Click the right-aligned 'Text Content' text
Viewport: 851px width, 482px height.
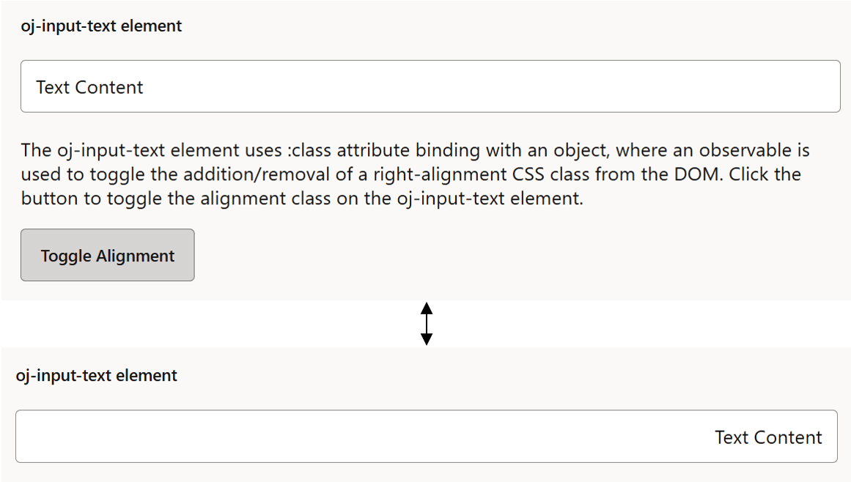(x=768, y=437)
